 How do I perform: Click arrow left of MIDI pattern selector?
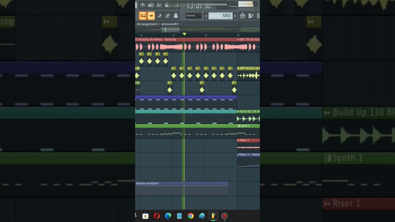206,16
